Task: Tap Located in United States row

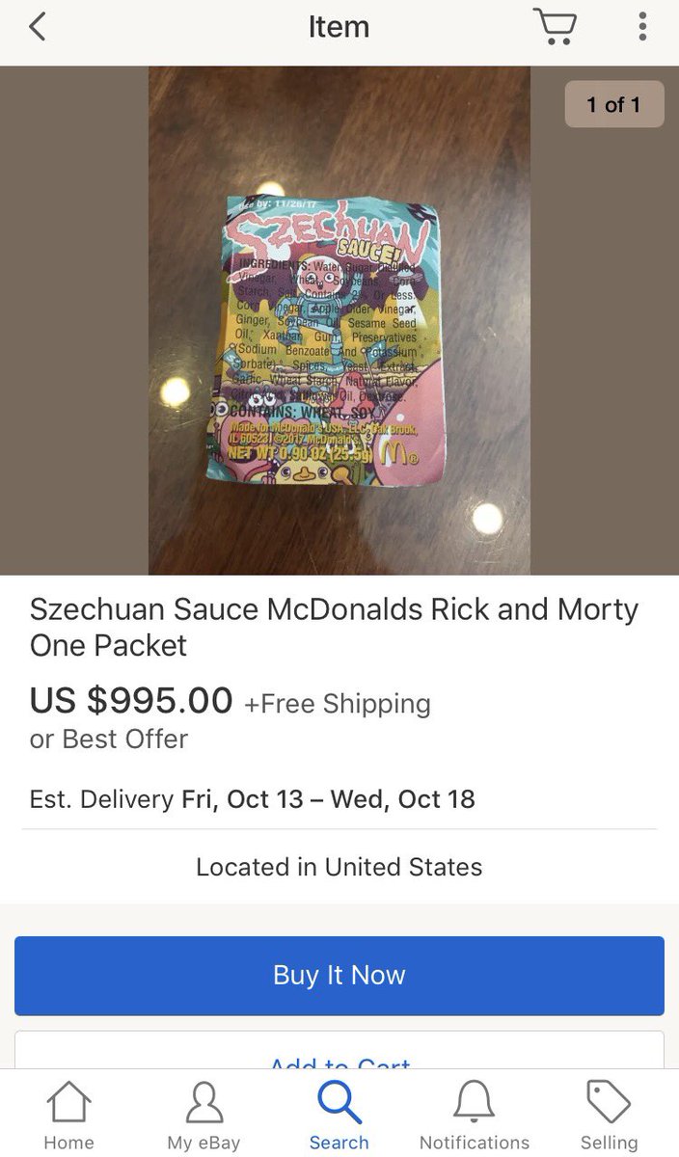Action: coord(339,867)
